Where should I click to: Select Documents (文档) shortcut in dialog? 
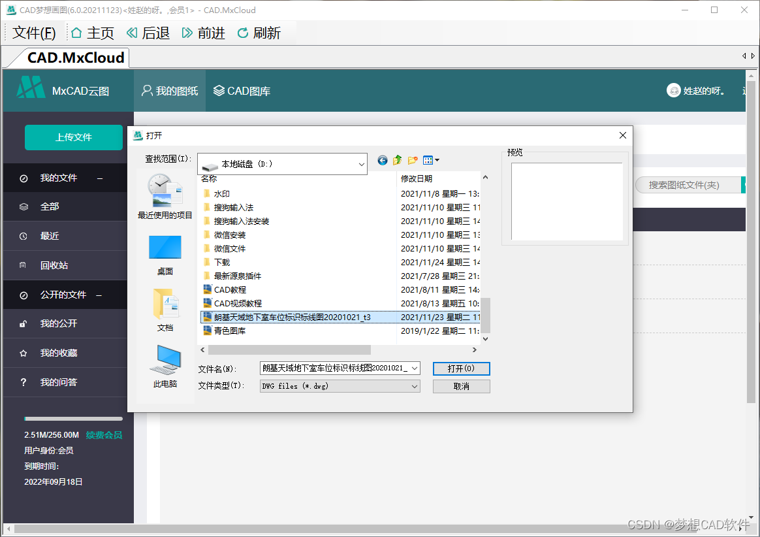165,310
